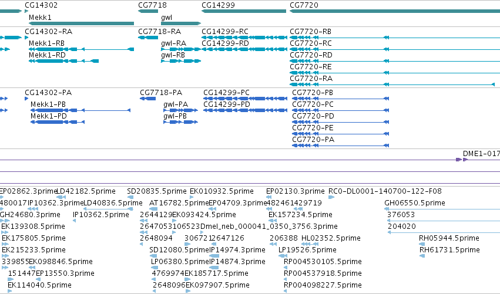Click the Mekk1-PB protein label

tap(48, 104)
